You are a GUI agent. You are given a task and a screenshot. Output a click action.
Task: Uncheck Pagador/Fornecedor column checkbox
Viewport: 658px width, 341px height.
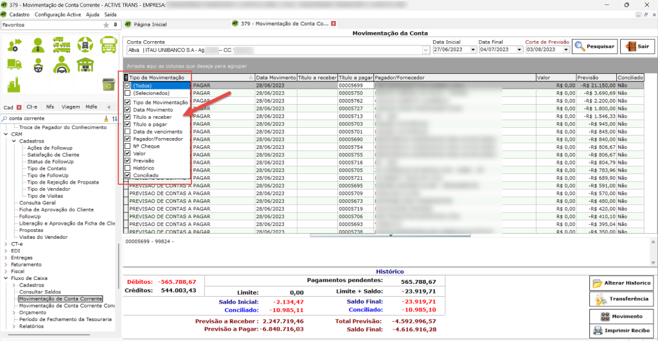coord(128,139)
